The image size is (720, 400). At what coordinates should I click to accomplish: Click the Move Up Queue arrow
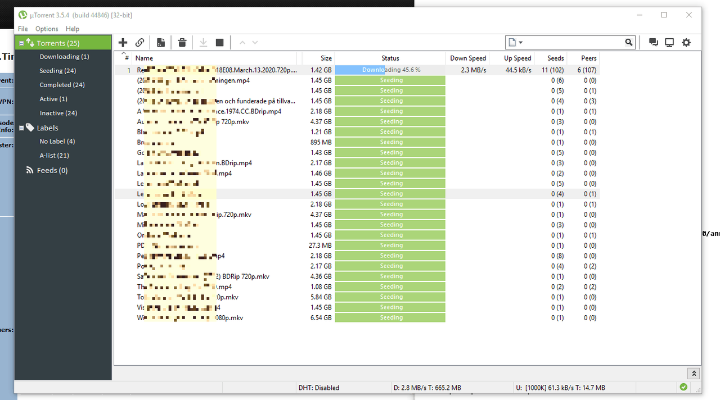(x=242, y=43)
